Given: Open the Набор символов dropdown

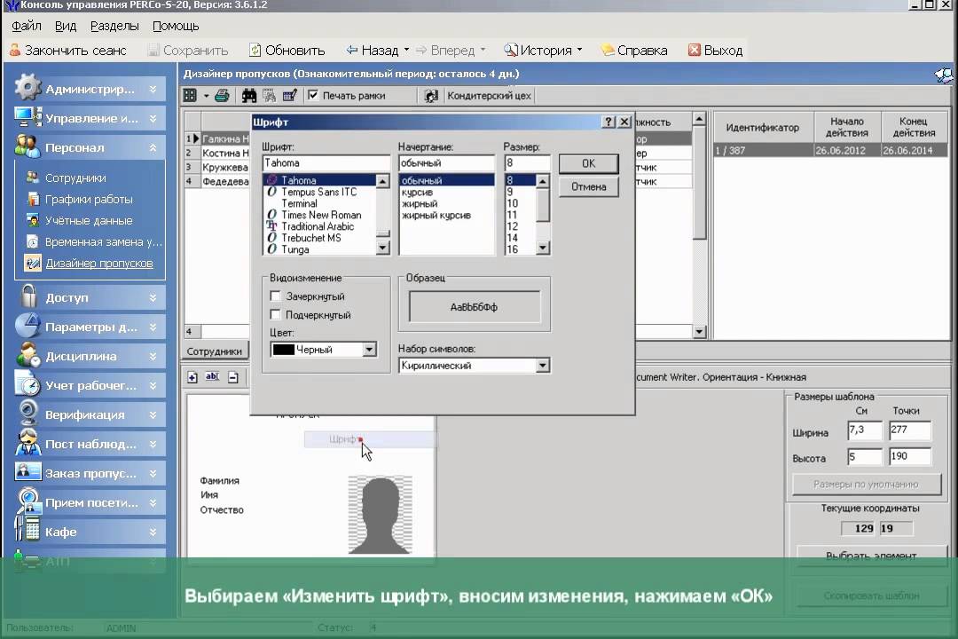Looking at the screenshot, I should point(543,365).
